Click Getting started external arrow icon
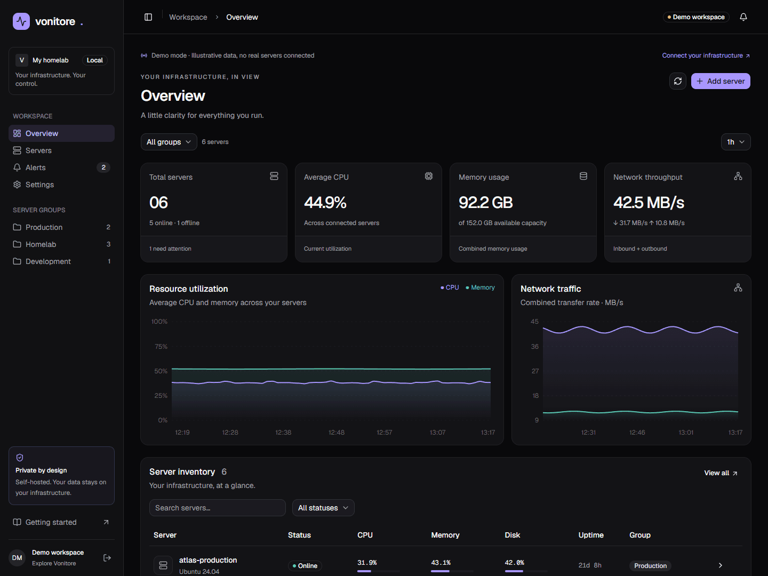768x576 pixels. [106, 522]
